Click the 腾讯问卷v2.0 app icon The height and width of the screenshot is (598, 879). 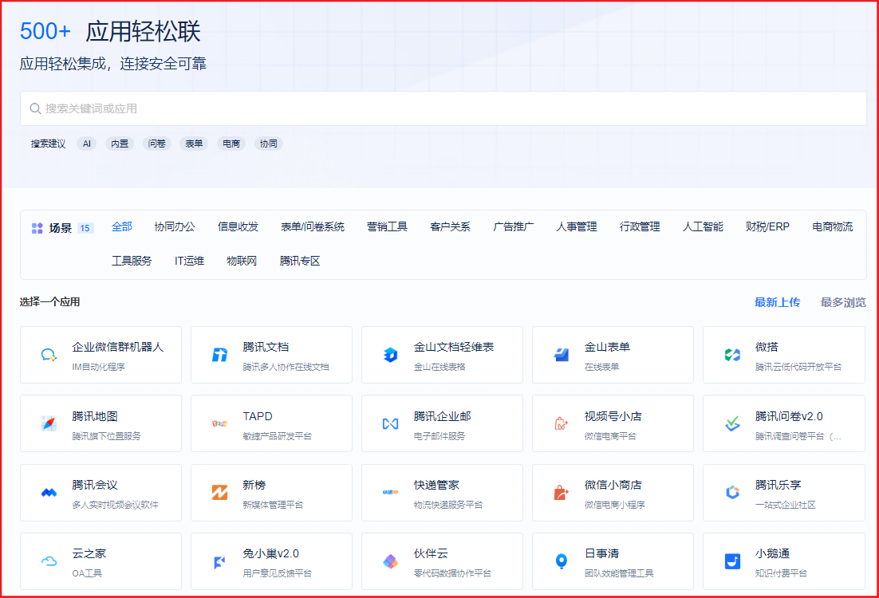pos(732,423)
